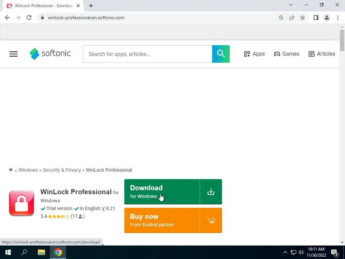Open the Games section
The height and width of the screenshot is (259, 345).
(286, 54)
